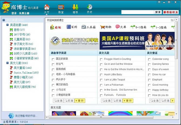181x125 pixels.
Task: Click the 免费注册 registration link
Action: click(24, 13)
